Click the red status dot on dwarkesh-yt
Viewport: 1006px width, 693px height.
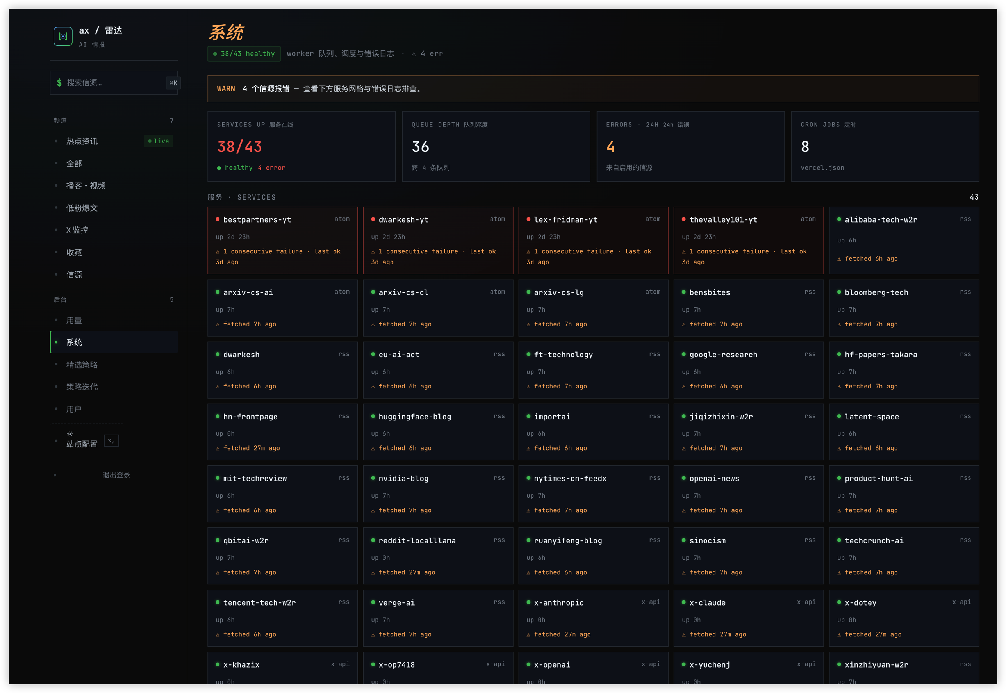373,219
